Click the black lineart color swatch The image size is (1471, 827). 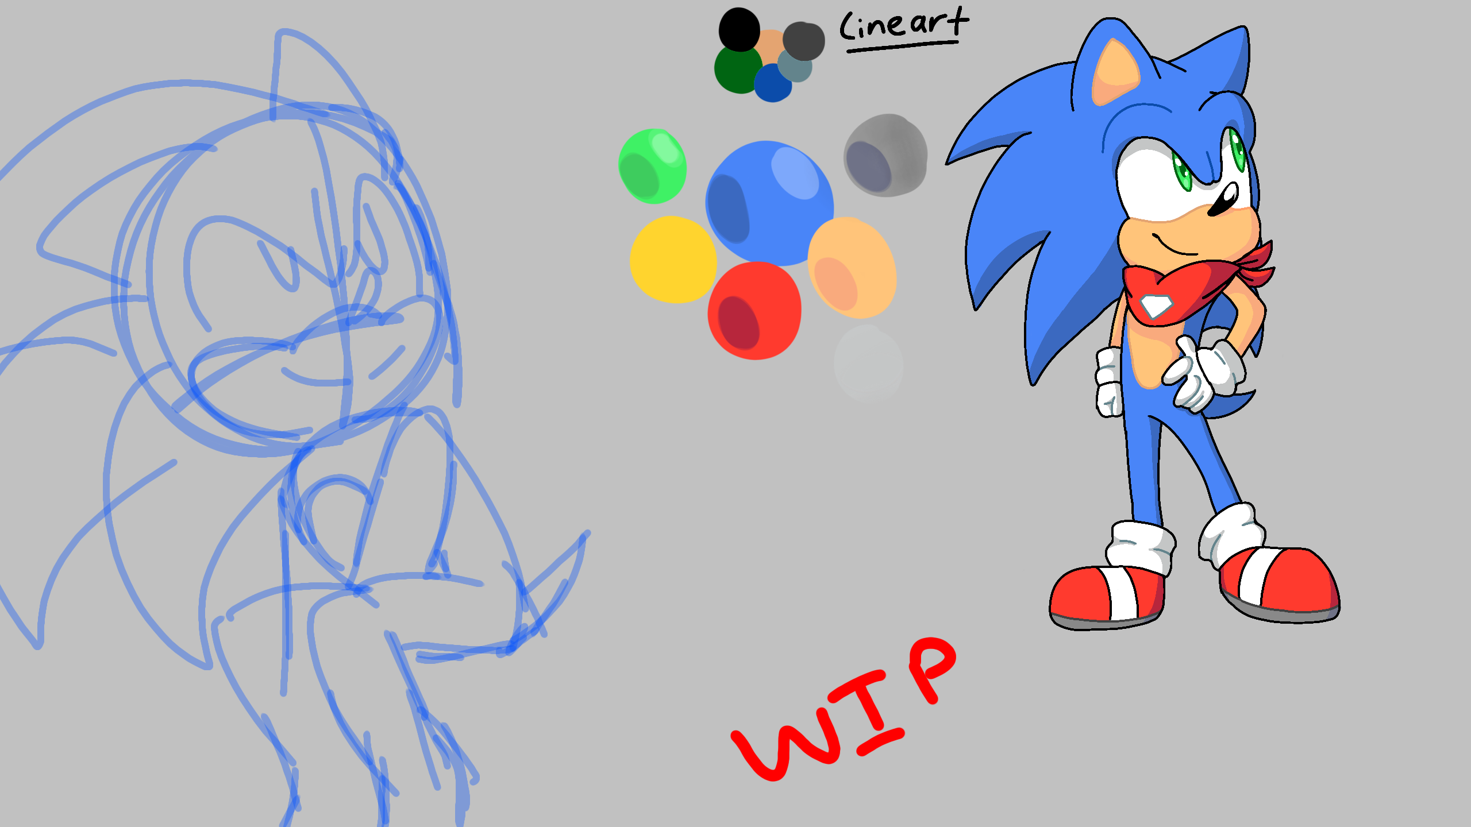[739, 29]
